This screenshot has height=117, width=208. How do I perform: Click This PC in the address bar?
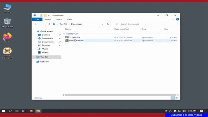63,24
